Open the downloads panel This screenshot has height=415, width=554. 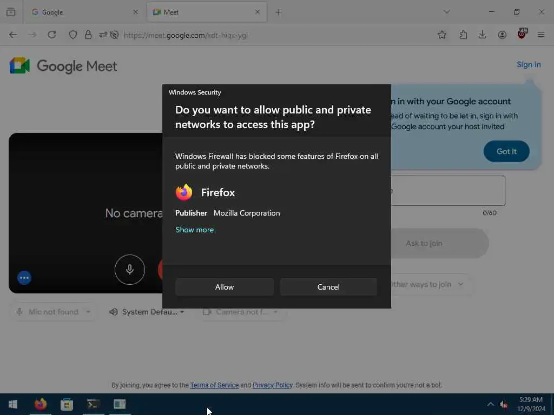[x=482, y=35]
